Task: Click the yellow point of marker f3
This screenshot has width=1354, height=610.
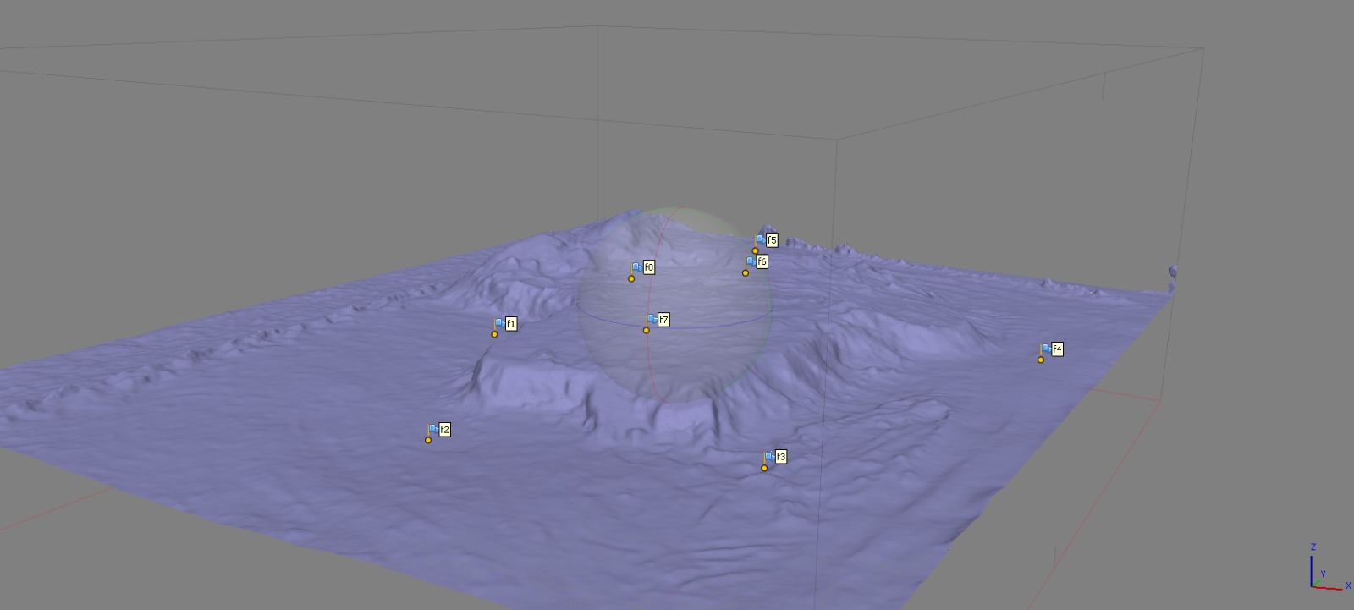Action: tap(764, 468)
